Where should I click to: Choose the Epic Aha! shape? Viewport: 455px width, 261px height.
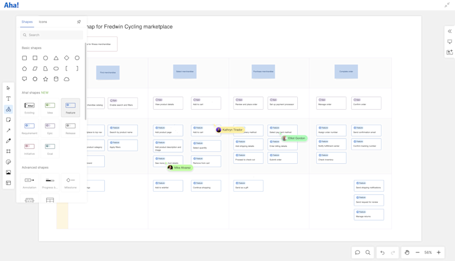click(x=50, y=128)
